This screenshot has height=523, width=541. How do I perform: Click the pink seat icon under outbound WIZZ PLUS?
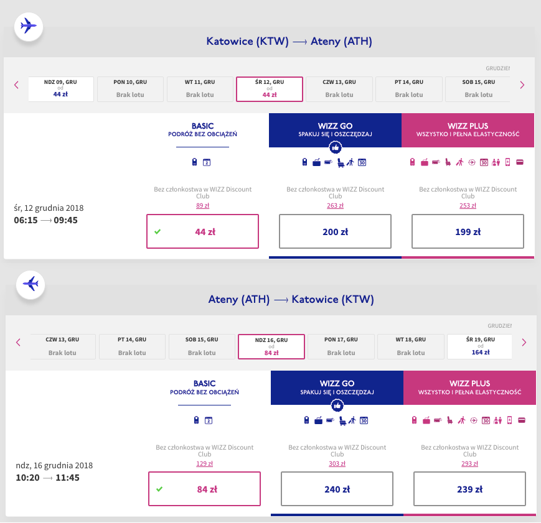point(448,162)
